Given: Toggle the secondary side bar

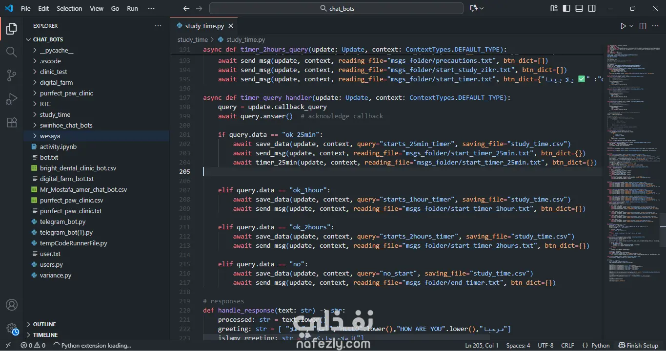Looking at the screenshot, I should 592,8.
